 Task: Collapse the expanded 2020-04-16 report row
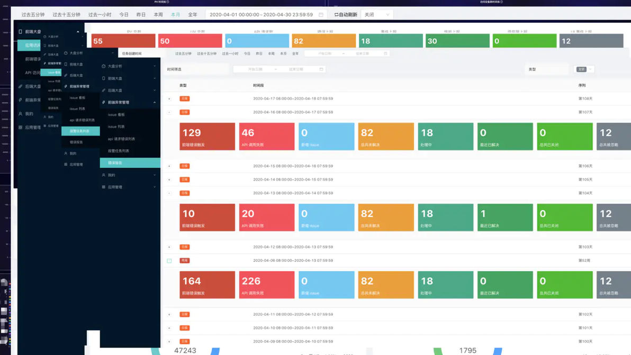[x=169, y=112]
